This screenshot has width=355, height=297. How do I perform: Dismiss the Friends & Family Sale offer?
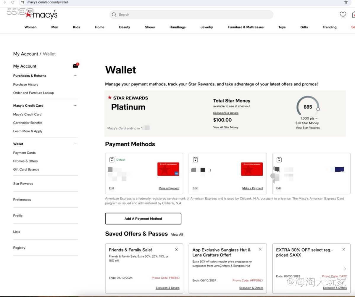(176, 249)
